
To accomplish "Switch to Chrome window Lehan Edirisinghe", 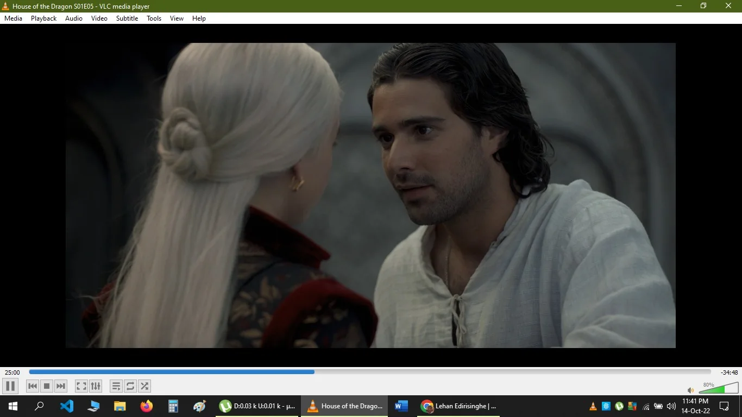I will (x=460, y=406).
